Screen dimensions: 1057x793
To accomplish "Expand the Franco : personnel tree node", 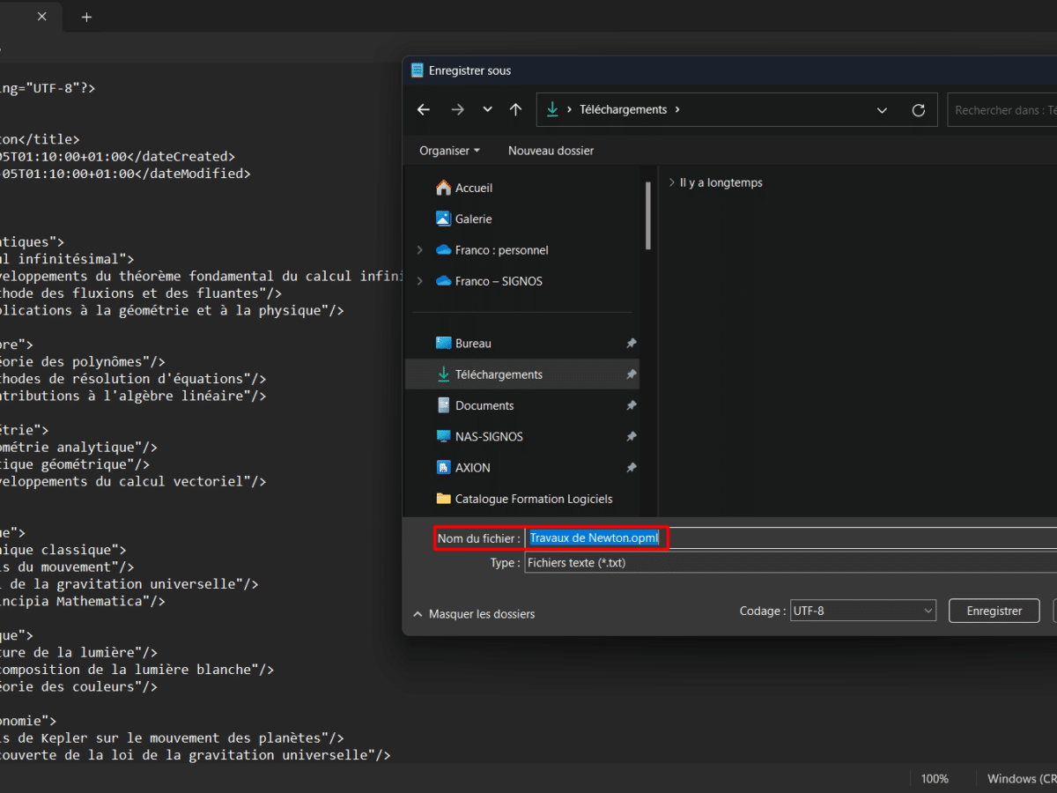I will click(x=420, y=250).
